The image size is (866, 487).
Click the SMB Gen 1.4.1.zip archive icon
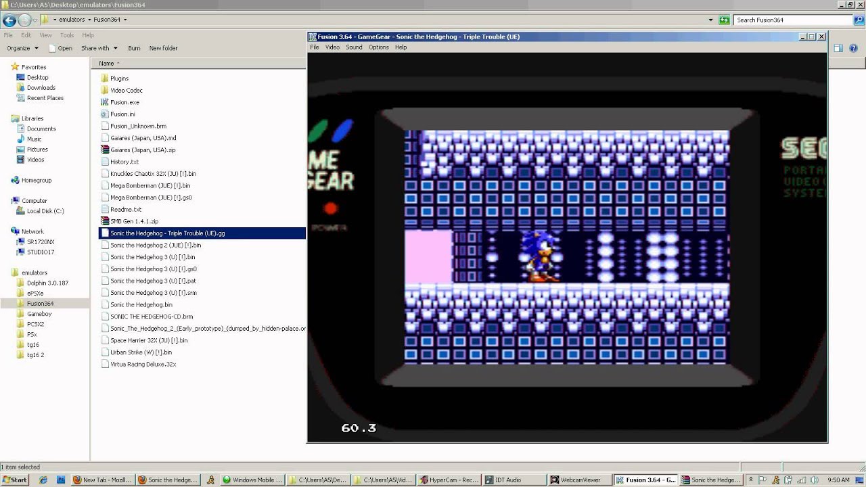point(105,221)
